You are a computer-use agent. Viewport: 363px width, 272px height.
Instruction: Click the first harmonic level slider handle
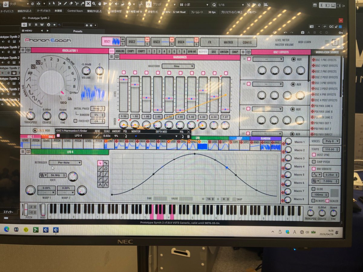123,79
